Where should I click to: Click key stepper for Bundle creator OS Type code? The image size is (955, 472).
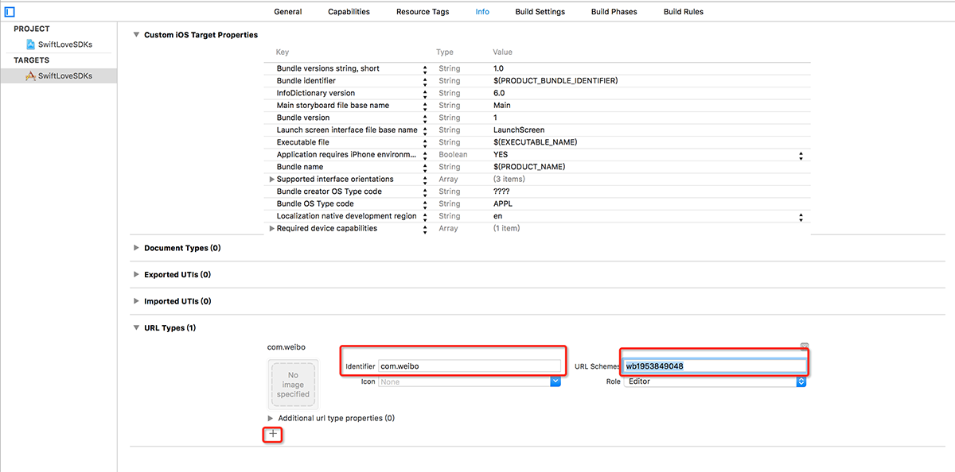click(425, 192)
